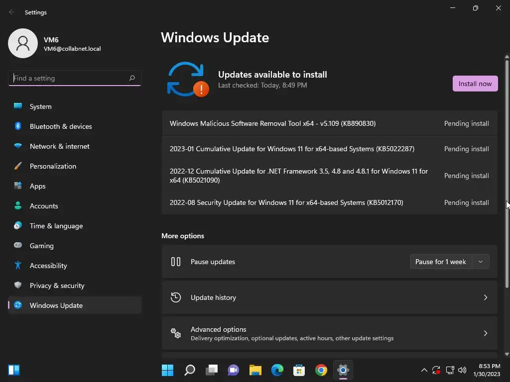Click the Advanced options gears icon
The height and width of the screenshot is (382, 510).
coord(176,333)
